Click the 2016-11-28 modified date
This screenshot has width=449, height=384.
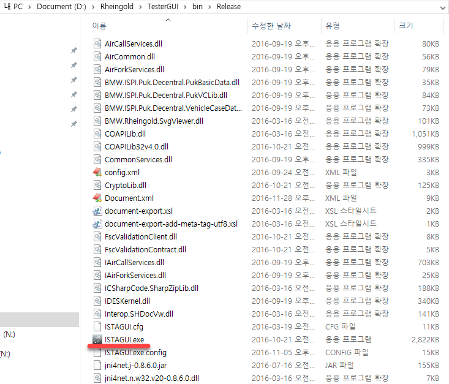pos(283,198)
